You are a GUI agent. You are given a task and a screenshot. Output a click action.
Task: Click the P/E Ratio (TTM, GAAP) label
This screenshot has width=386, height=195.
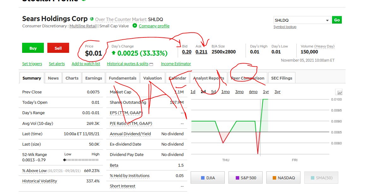(131, 124)
